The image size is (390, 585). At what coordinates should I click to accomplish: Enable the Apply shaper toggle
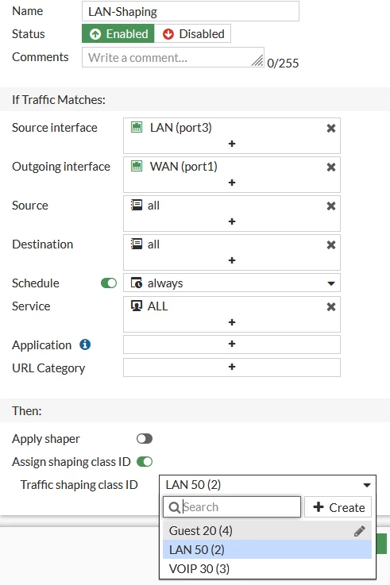(145, 439)
